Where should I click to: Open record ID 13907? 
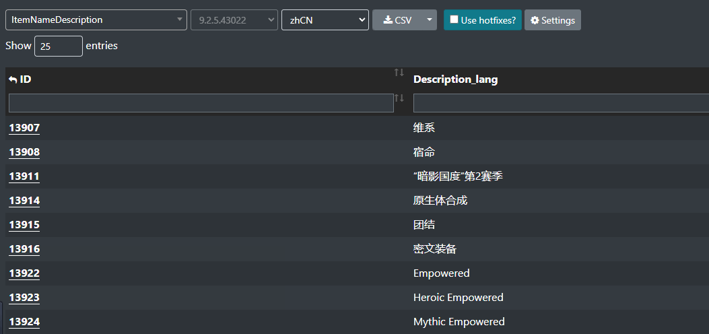pyautogui.click(x=24, y=128)
